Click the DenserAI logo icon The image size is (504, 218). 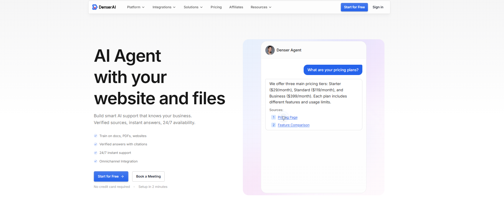pos(95,7)
